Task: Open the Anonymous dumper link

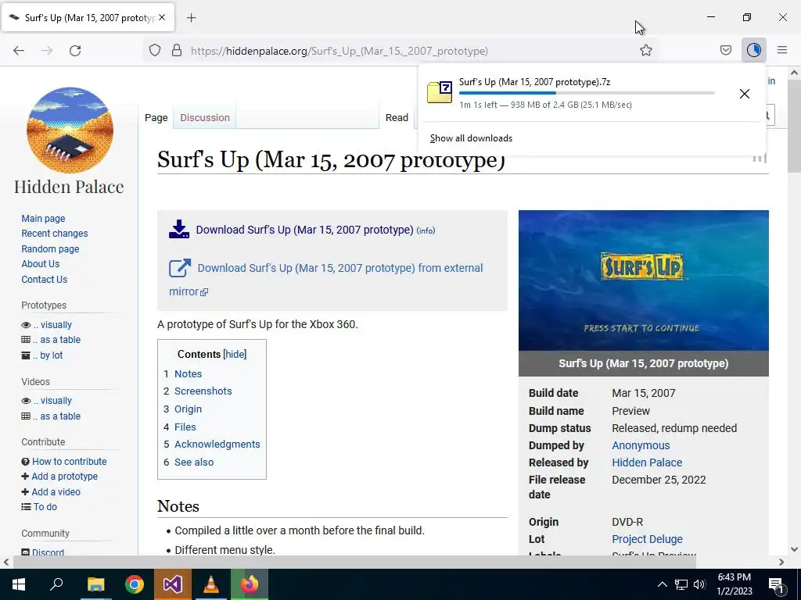Action: pos(641,445)
